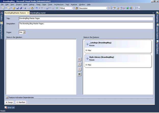This screenshot has width=159, height=113.
Task: Click the New Project toolbar icon
Action: [4, 8]
